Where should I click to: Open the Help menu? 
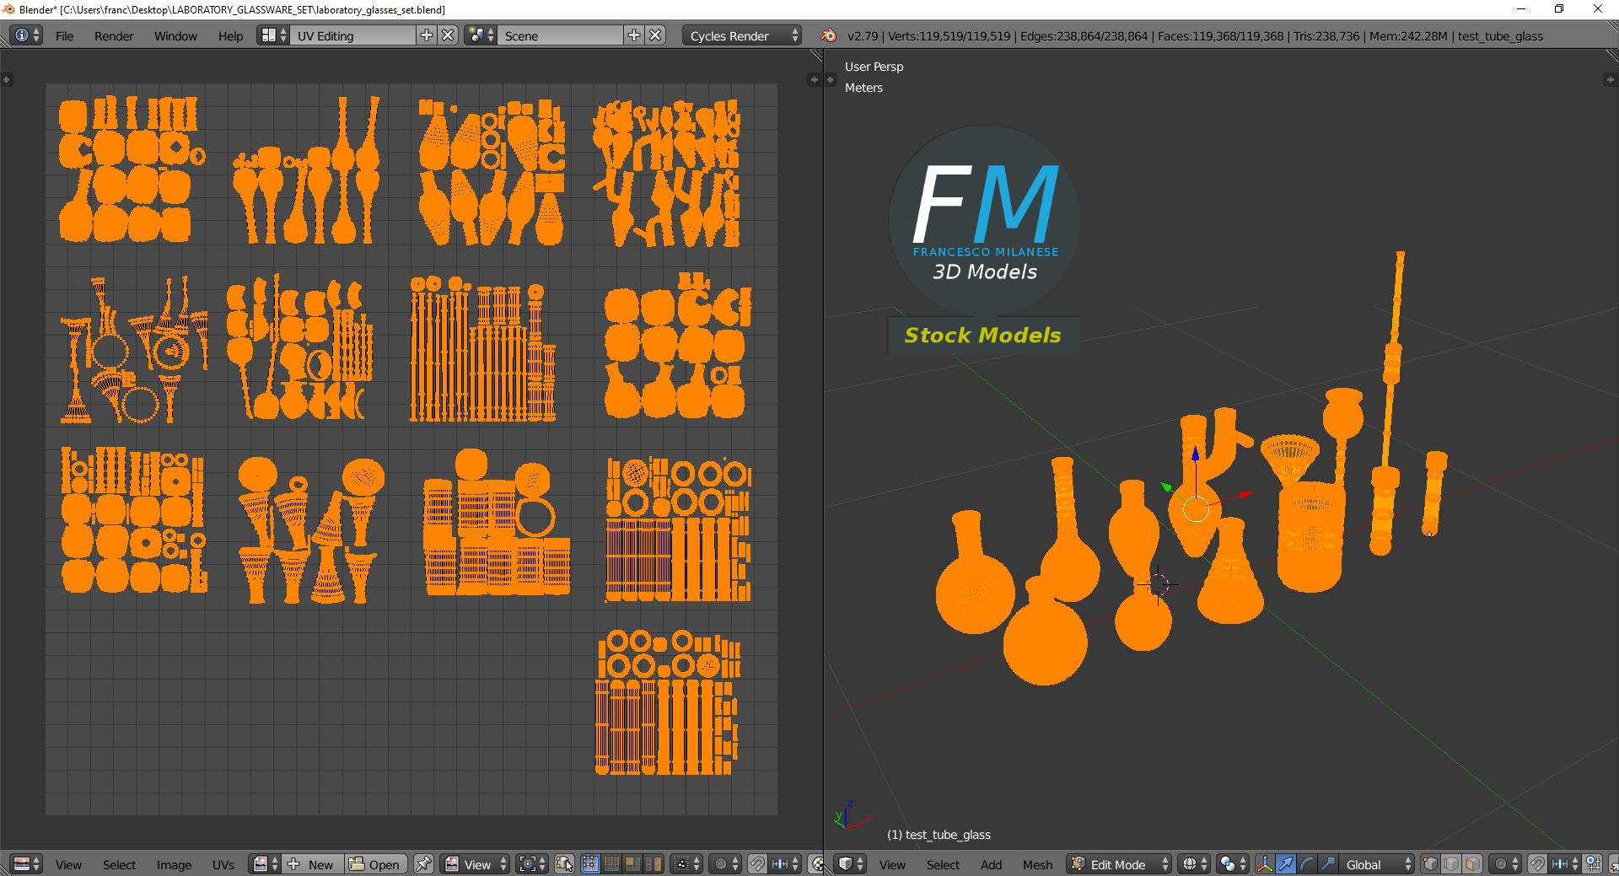coord(230,35)
